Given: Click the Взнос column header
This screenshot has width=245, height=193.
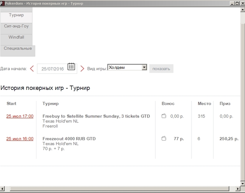Looking at the screenshot, I should point(168,103).
